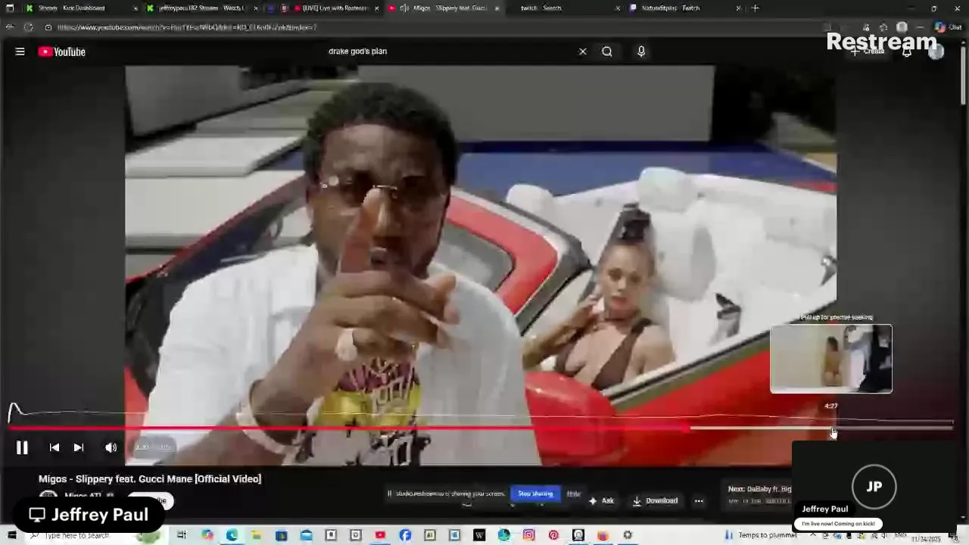Clear the search query with X

pos(583,51)
